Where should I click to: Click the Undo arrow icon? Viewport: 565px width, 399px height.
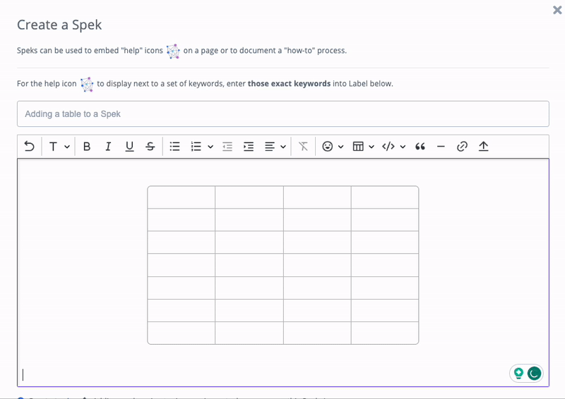click(29, 147)
